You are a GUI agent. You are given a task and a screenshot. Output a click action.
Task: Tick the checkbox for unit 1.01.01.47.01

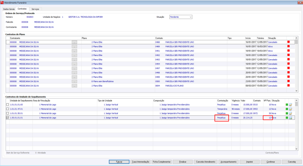(8, 109)
